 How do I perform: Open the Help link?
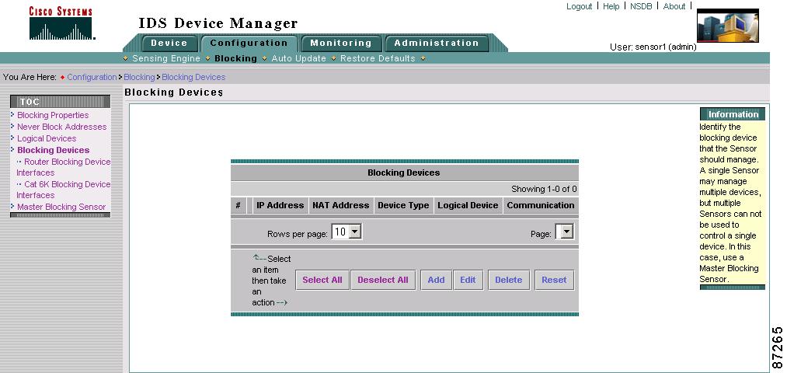pyautogui.click(x=611, y=6)
